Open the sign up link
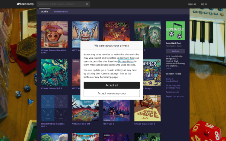226x141 pixels. tap(192, 4)
